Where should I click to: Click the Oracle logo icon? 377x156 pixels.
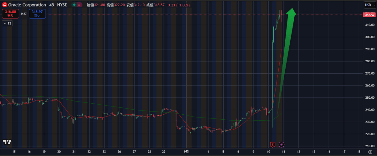click(4, 5)
